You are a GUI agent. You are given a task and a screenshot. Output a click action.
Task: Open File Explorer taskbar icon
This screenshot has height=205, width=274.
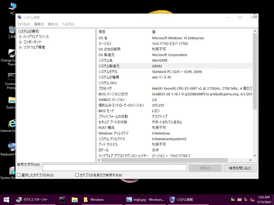click(75, 200)
